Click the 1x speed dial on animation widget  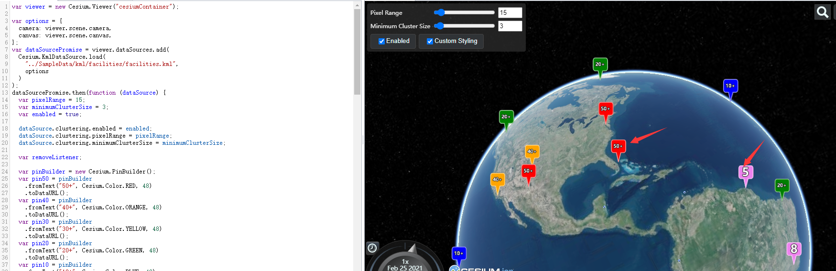coord(405,261)
